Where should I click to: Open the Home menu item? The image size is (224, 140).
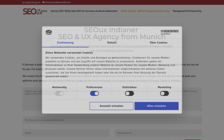tap(44, 11)
